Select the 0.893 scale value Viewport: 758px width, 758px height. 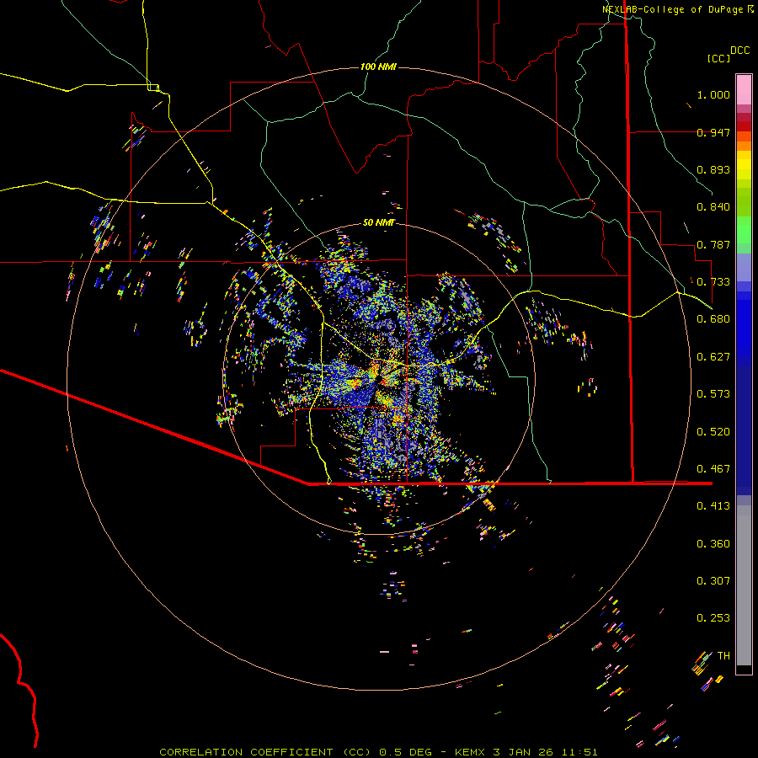(713, 169)
